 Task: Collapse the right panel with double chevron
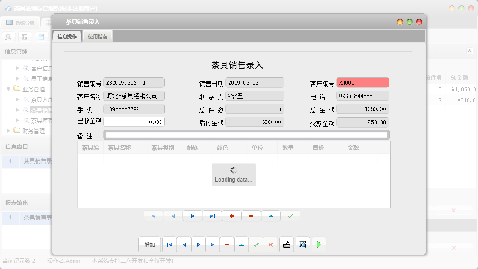(x=469, y=50)
